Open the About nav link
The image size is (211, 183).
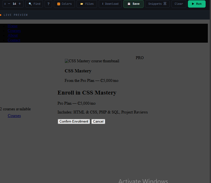13,35
